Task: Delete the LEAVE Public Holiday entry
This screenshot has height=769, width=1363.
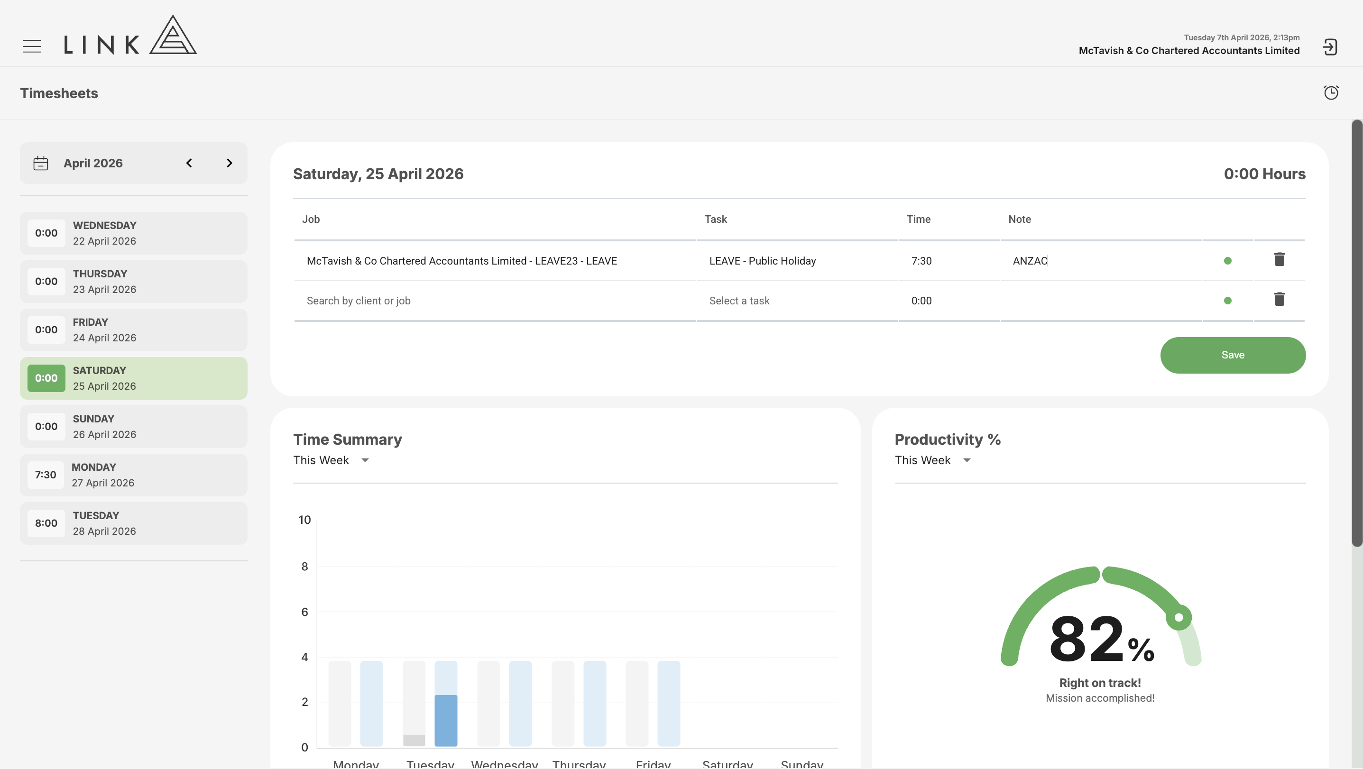Action: [1279, 260]
